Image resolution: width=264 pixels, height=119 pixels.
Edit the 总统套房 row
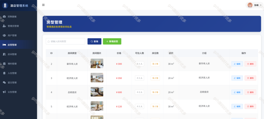pyautogui.click(x=237, y=92)
